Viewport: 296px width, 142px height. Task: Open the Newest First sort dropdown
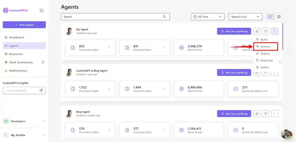(x=245, y=16)
